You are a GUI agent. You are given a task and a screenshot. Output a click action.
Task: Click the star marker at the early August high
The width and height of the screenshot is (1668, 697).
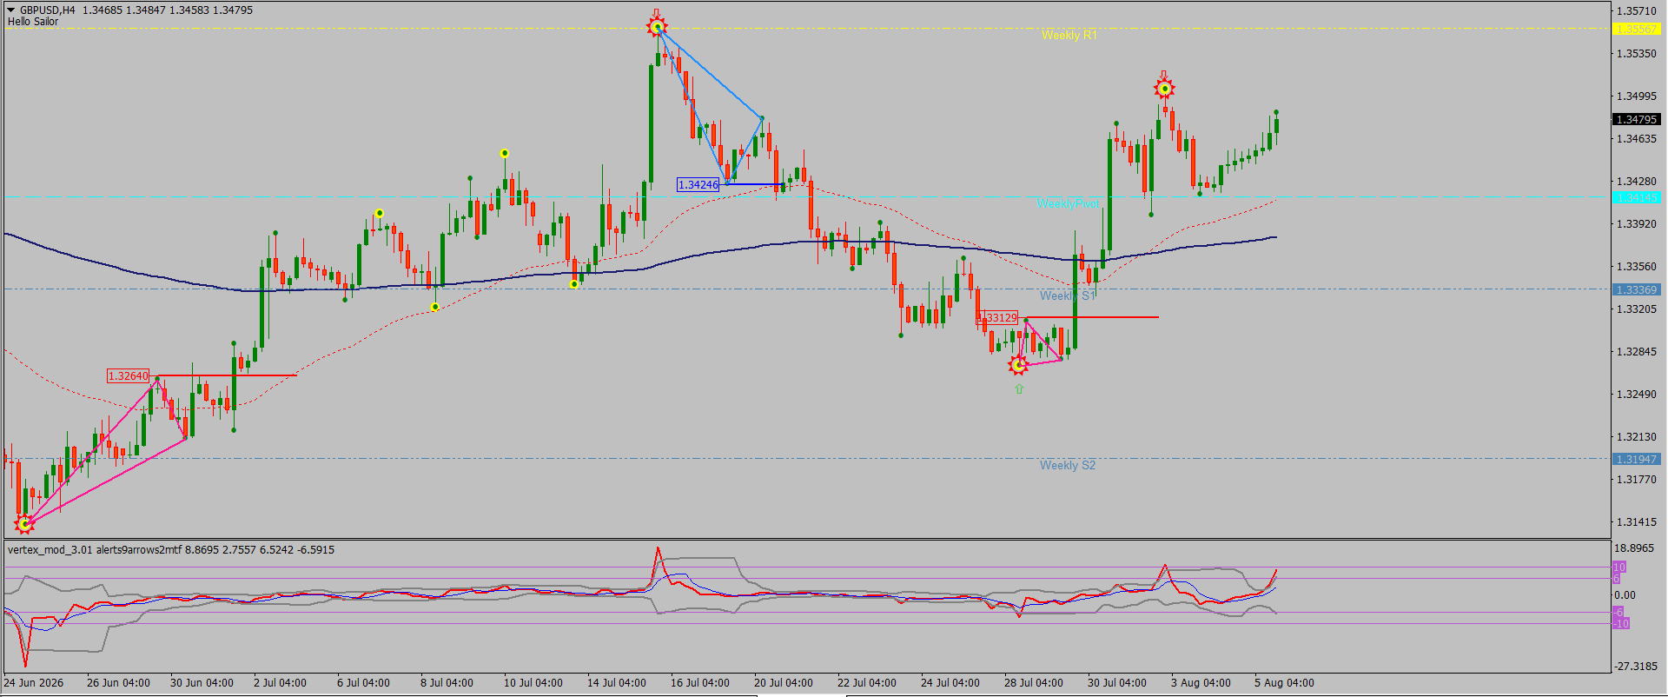1164,88
